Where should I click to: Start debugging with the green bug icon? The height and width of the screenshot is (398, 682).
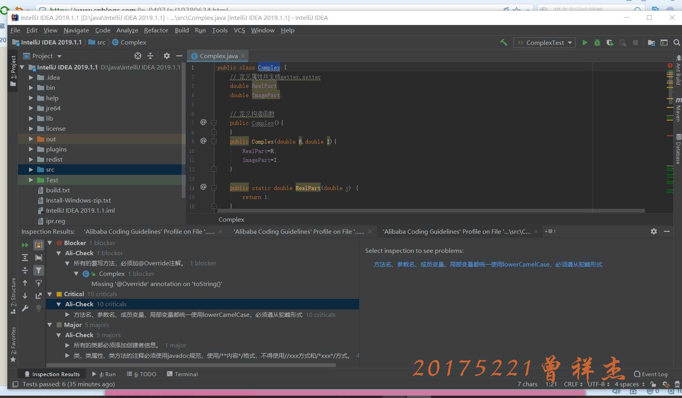point(597,43)
